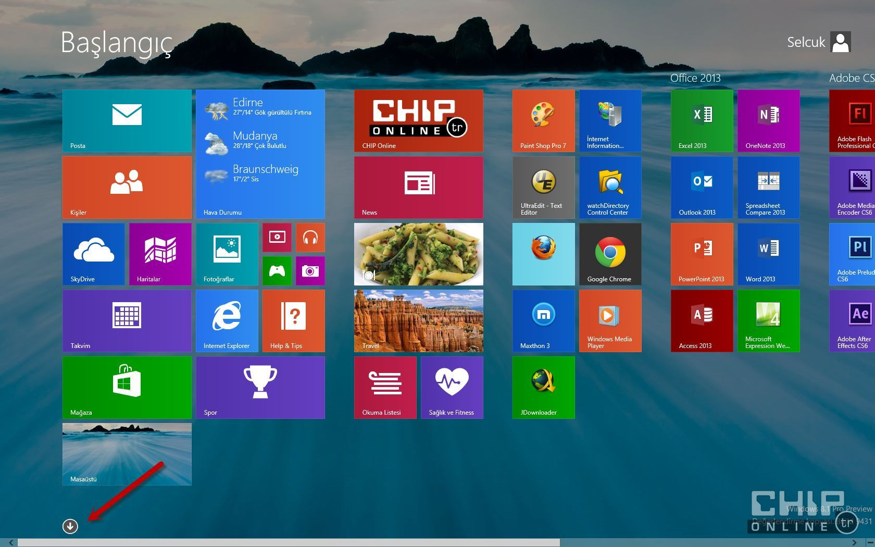
Task: Open Windows Media Player
Action: [610, 321]
